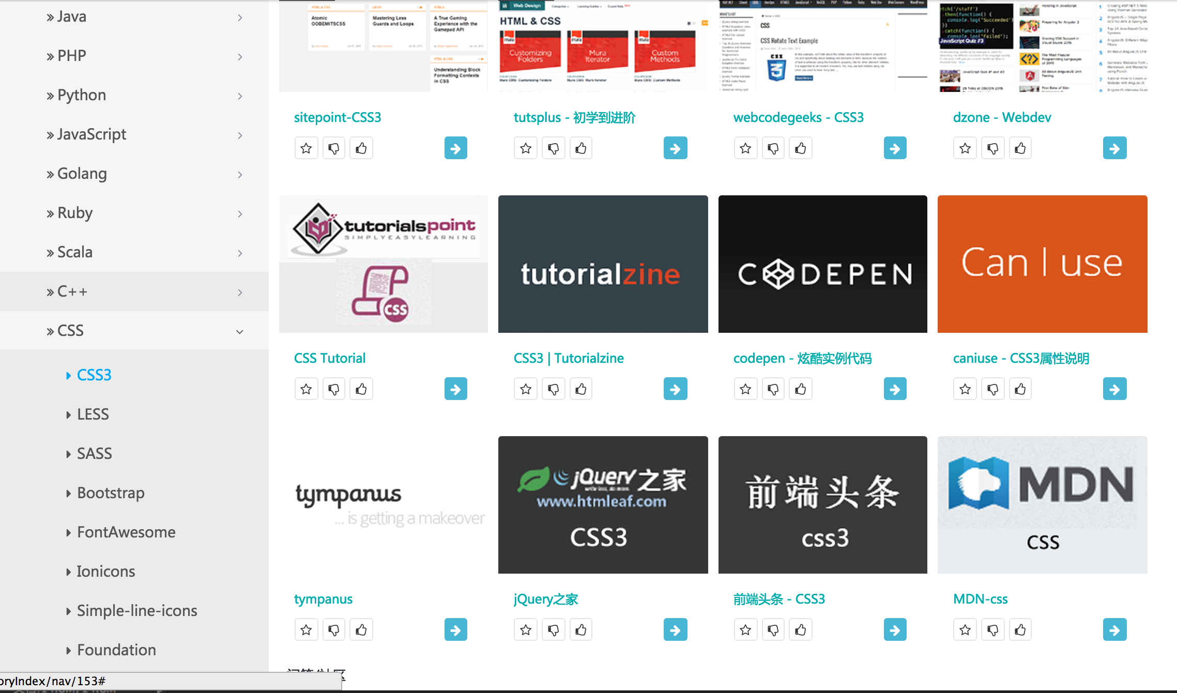Expand the Golang category chevron

click(240, 175)
